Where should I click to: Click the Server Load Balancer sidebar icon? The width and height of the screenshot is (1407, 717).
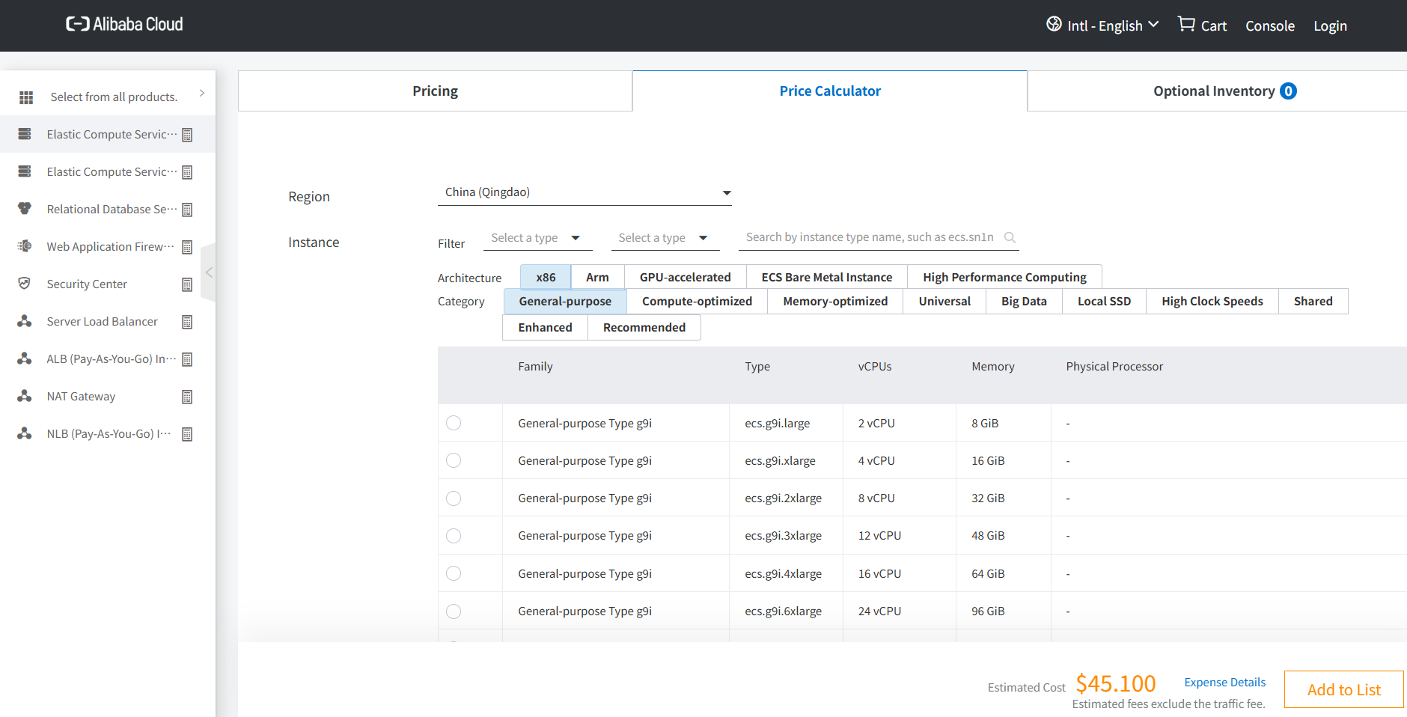click(25, 321)
